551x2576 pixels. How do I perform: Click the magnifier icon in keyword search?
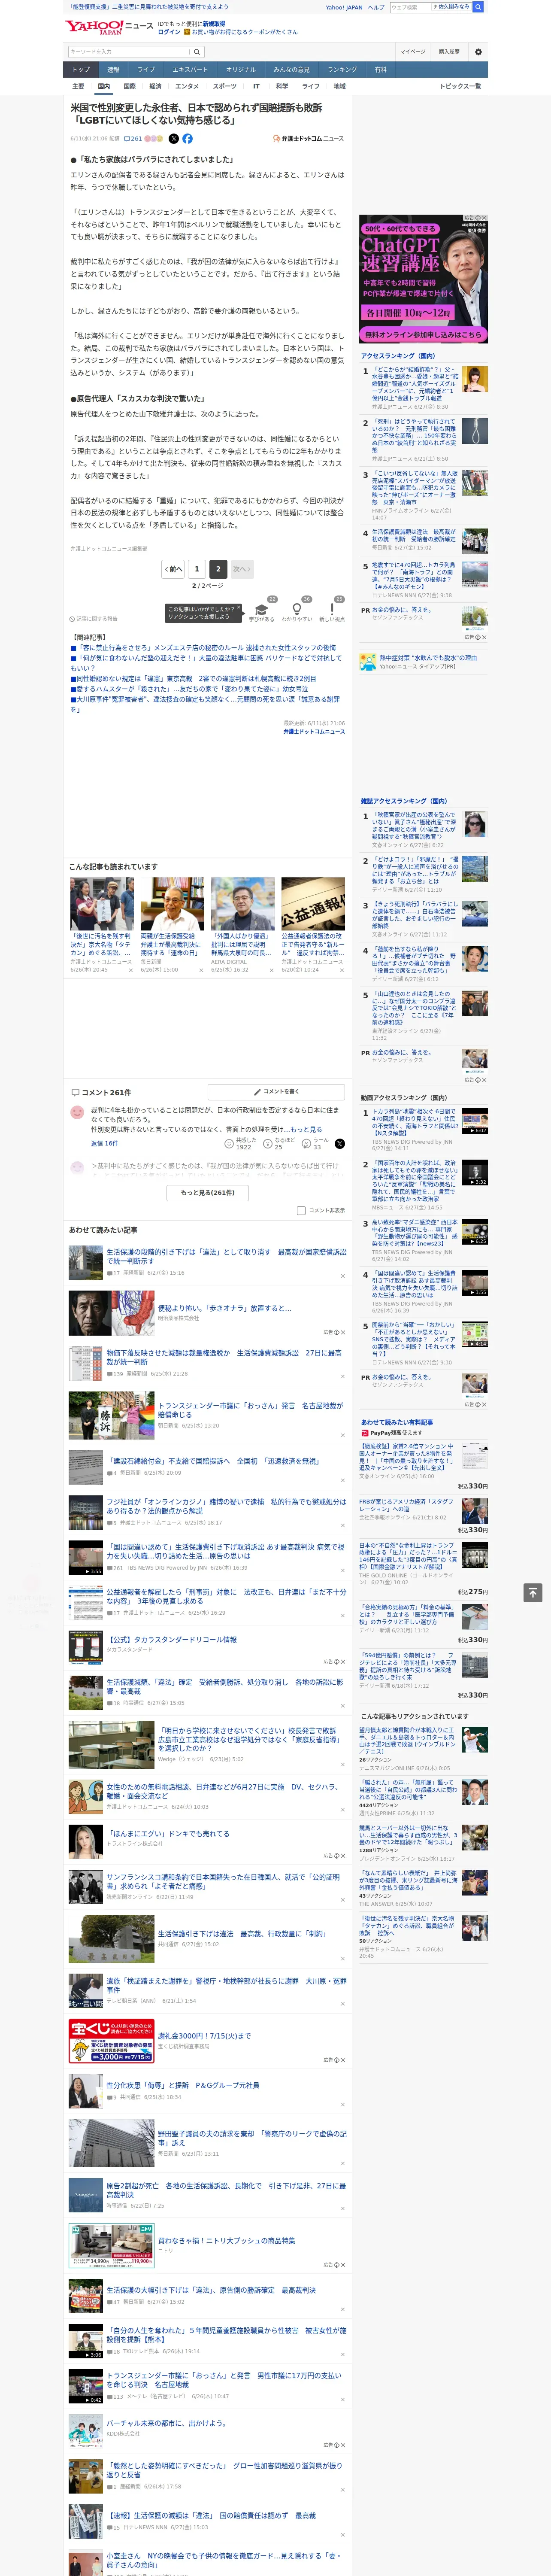[197, 51]
